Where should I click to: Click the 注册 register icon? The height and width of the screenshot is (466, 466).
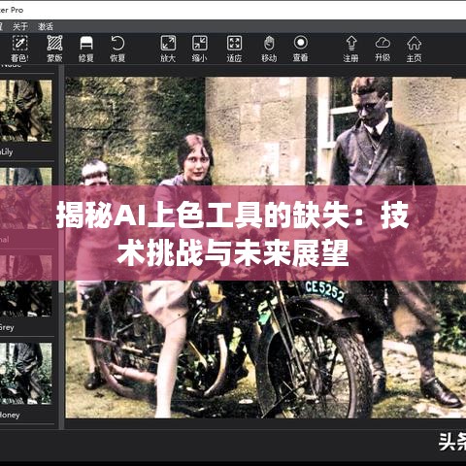351,43
